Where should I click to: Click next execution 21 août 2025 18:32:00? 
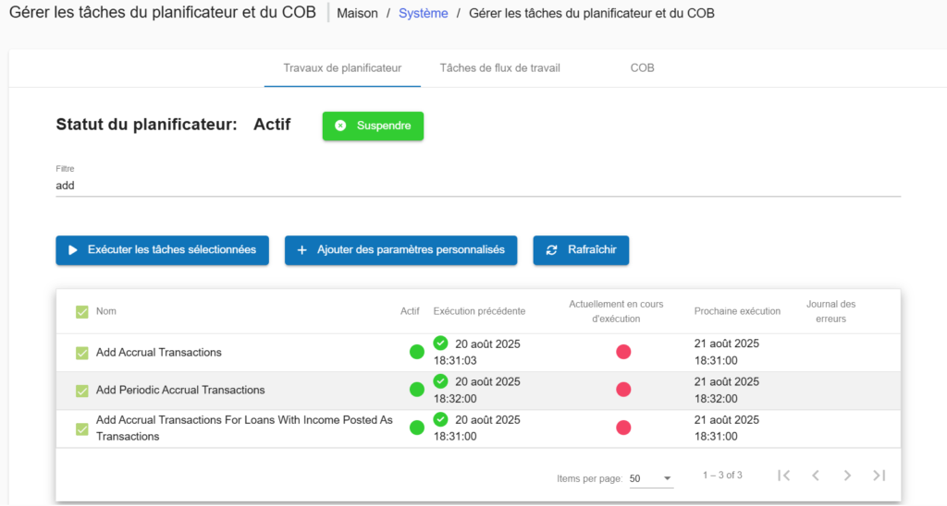click(727, 390)
